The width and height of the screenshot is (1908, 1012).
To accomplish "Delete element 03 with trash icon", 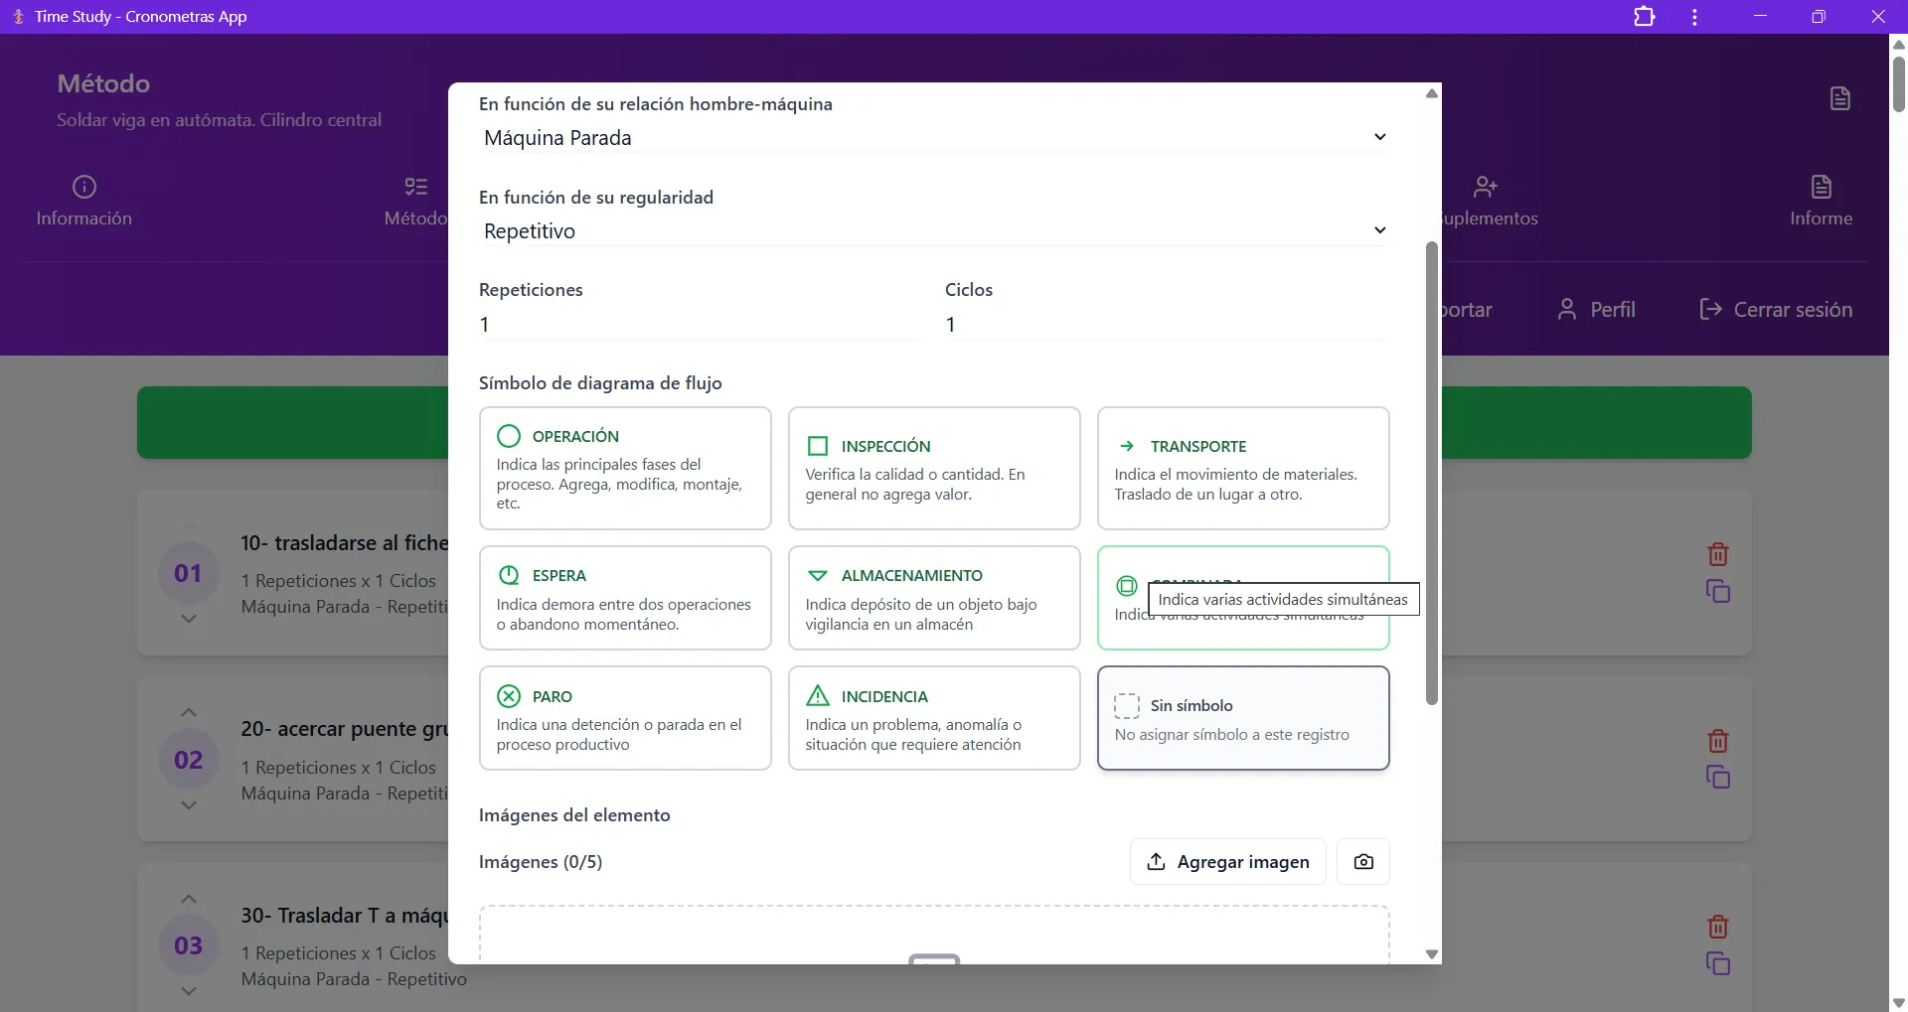I will click(x=1718, y=926).
